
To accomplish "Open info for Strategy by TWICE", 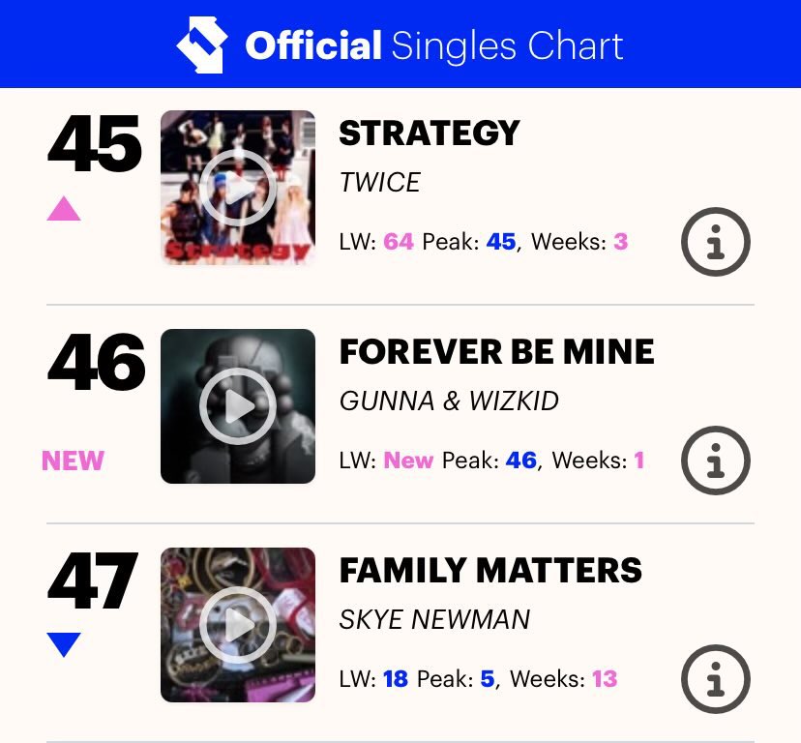I will pos(715,242).
